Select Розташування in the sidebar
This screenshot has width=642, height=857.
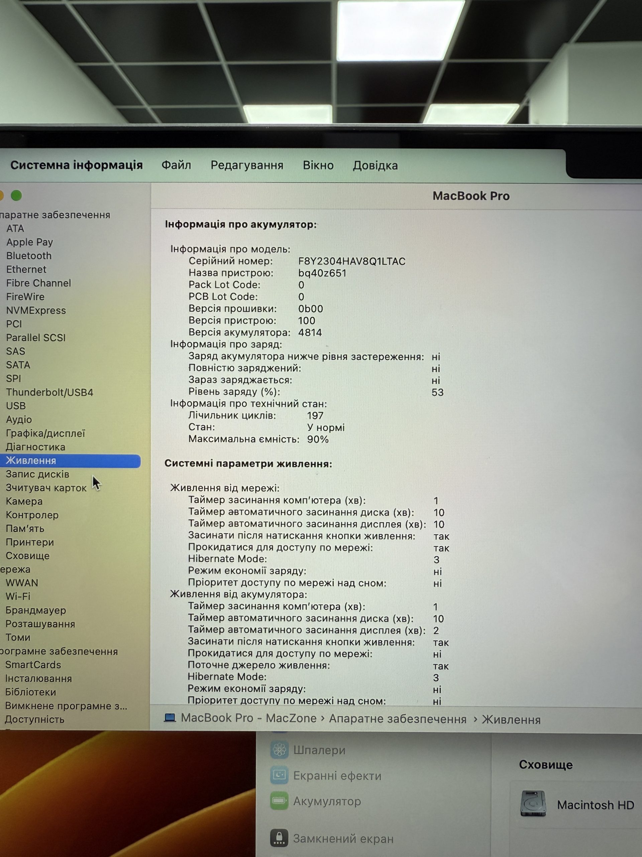[x=40, y=624]
